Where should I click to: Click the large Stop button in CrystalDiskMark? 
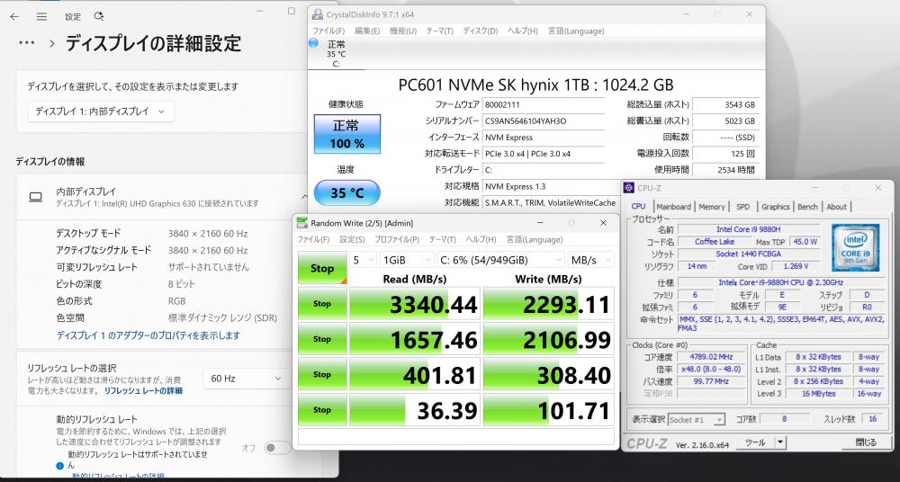point(322,268)
